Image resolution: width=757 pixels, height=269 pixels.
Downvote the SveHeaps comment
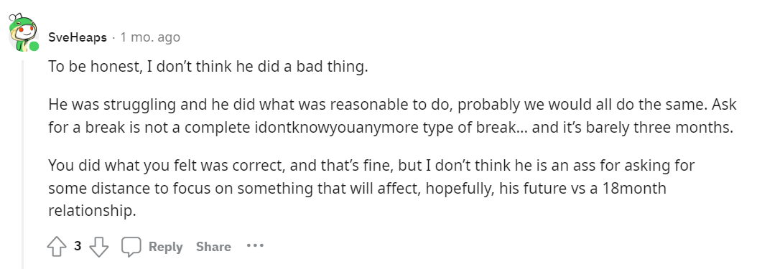click(99, 247)
